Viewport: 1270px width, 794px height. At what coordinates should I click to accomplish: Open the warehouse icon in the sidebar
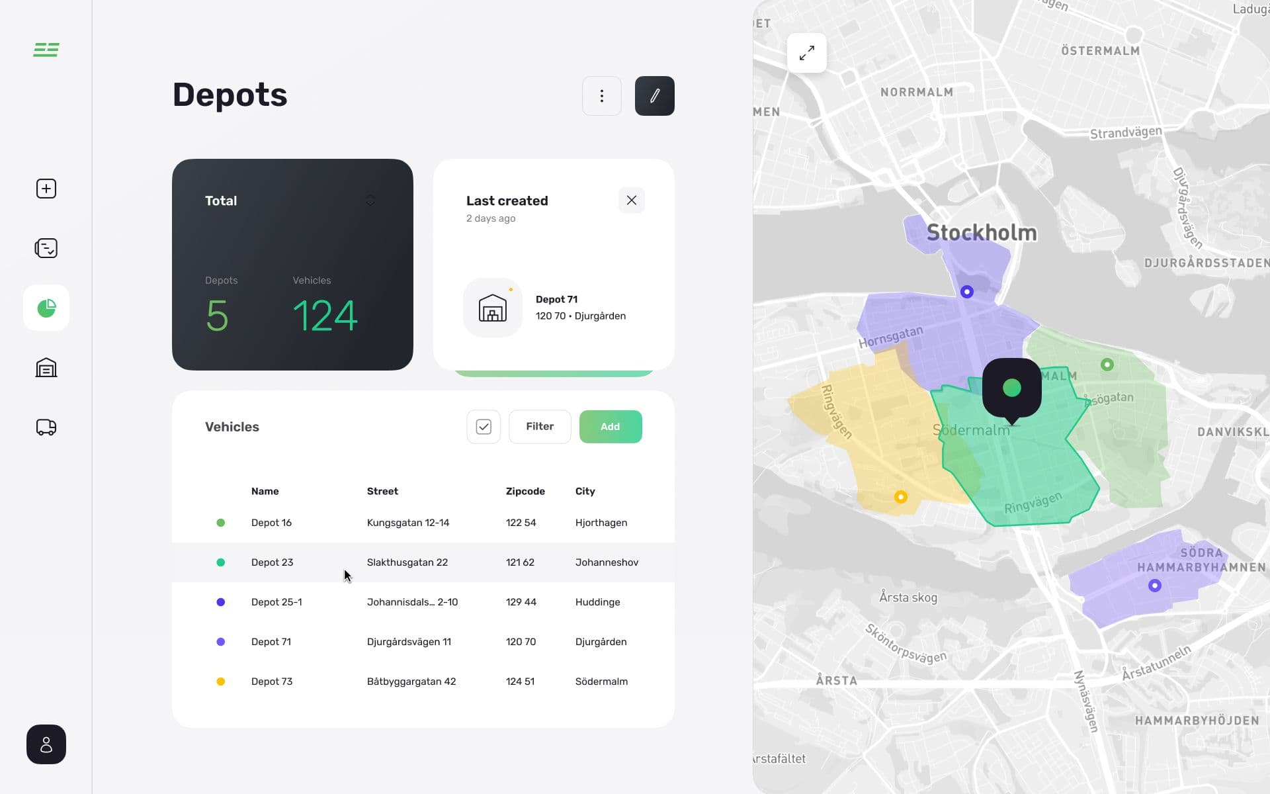[x=46, y=367]
